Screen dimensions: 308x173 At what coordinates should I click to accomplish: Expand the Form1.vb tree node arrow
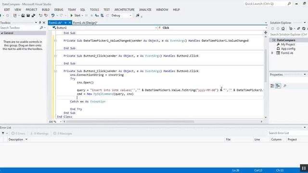tap(272, 53)
